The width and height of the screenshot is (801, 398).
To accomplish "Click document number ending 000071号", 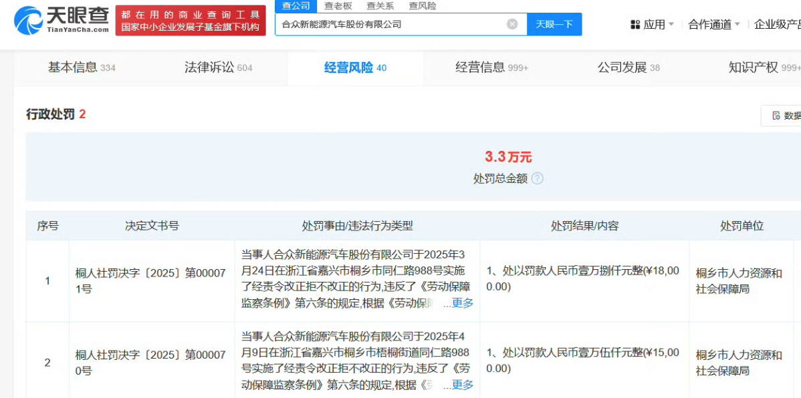I will click(150, 280).
